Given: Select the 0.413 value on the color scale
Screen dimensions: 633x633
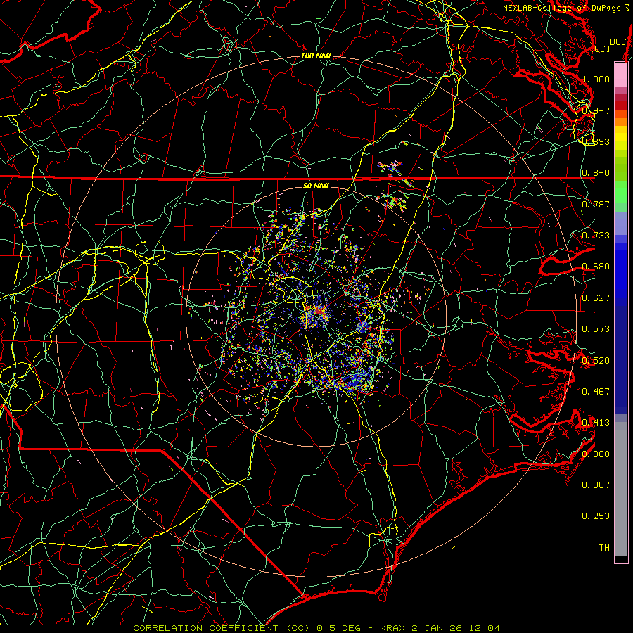Looking at the screenshot, I should pos(596,422).
